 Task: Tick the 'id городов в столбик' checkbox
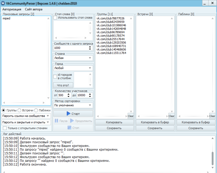[x=55, y=77]
